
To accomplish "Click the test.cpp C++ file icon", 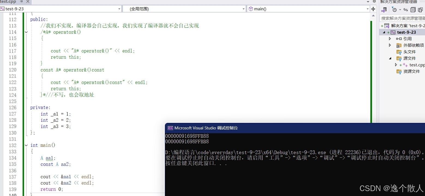I will pos(405,65).
